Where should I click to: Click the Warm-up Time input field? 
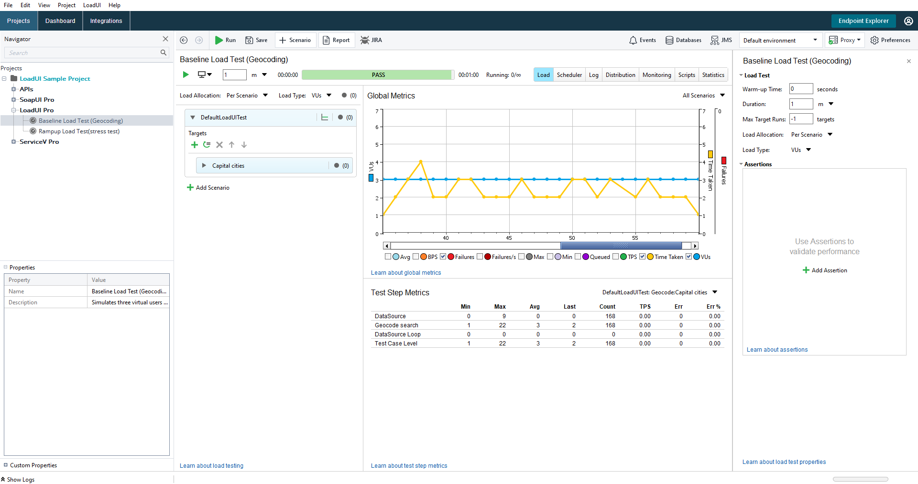click(801, 89)
